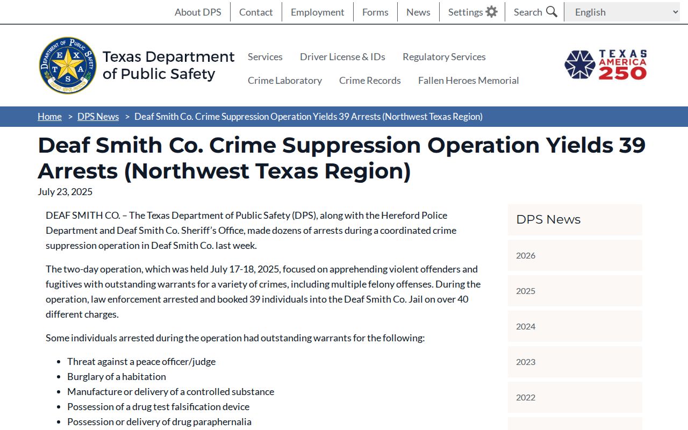Select Driver License & IDs menu
The image size is (688, 430).
pyautogui.click(x=342, y=56)
